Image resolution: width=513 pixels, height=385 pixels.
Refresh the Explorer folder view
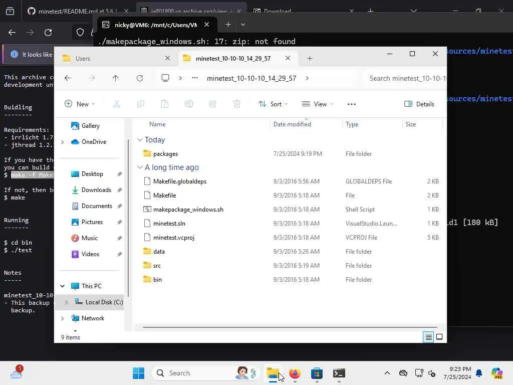pos(140,78)
